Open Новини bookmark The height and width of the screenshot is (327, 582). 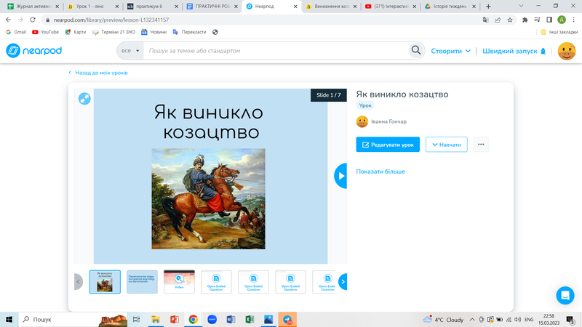154,32
